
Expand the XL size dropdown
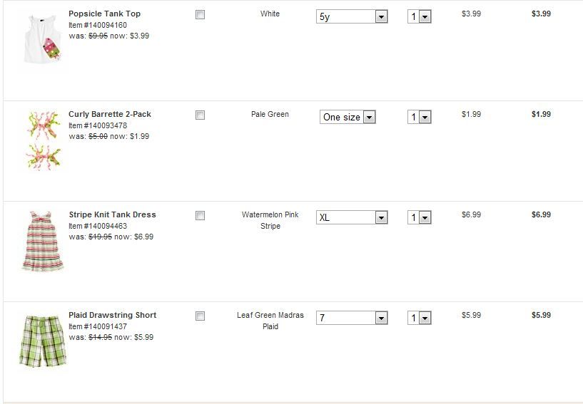pyautogui.click(x=351, y=217)
